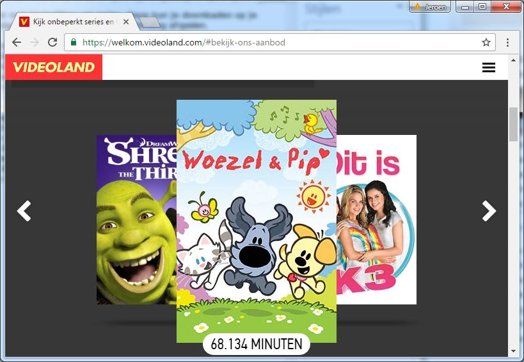524x362 pixels.
Task: Reload the page with refresh icon
Action: [52, 42]
